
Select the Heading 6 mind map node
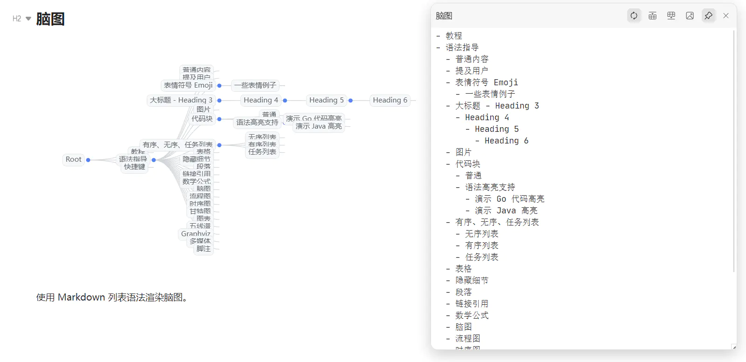click(390, 100)
